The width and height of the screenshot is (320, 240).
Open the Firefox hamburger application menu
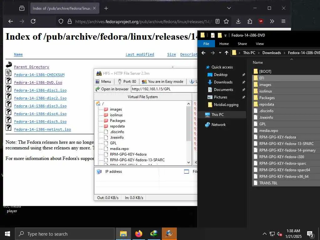[283, 21]
